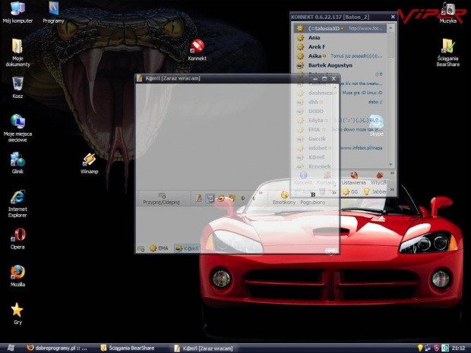
Task: Click the chat history area of K@m!l window
Action: (x=237, y=137)
